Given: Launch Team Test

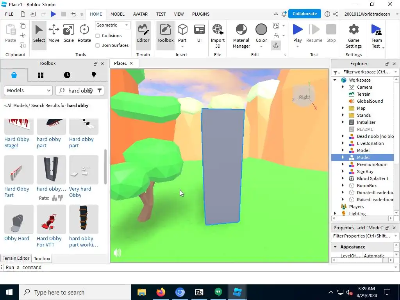Looking at the screenshot, I should click(x=376, y=36).
